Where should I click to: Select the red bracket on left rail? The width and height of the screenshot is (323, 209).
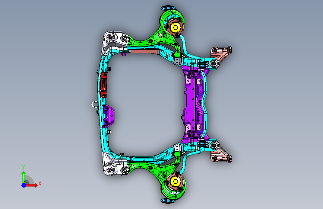104,85
